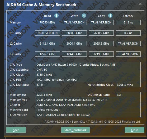This screenshot has height=139, width=147.
Task: Click the L1 Cache row label
Action: click(16, 33)
